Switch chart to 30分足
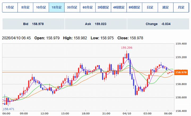The height and width of the screenshot is (116, 191). [x=72, y=7]
